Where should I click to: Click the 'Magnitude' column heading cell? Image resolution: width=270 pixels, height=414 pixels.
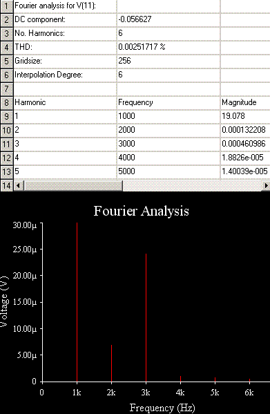[245, 103]
